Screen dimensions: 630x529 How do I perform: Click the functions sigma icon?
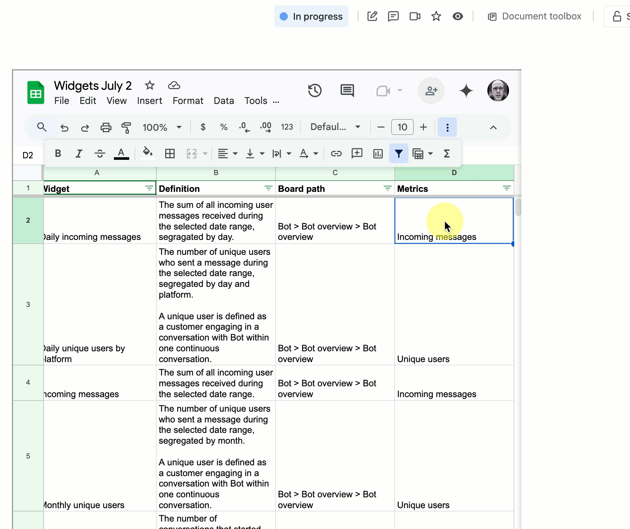point(446,153)
